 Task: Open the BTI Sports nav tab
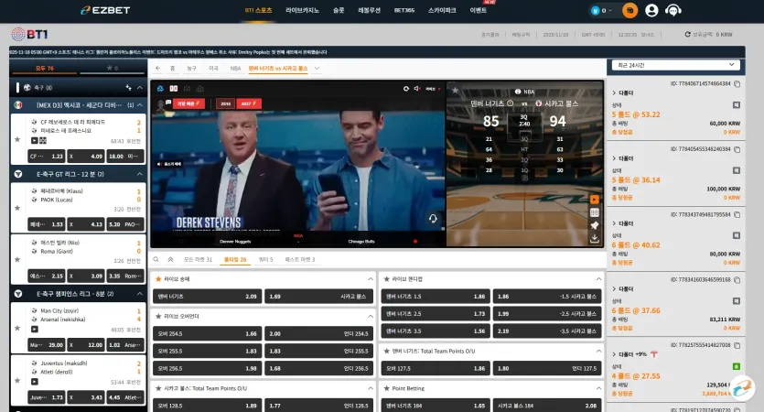coord(258,10)
